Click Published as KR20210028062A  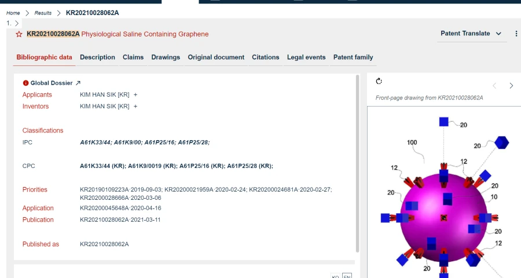click(104, 244)
